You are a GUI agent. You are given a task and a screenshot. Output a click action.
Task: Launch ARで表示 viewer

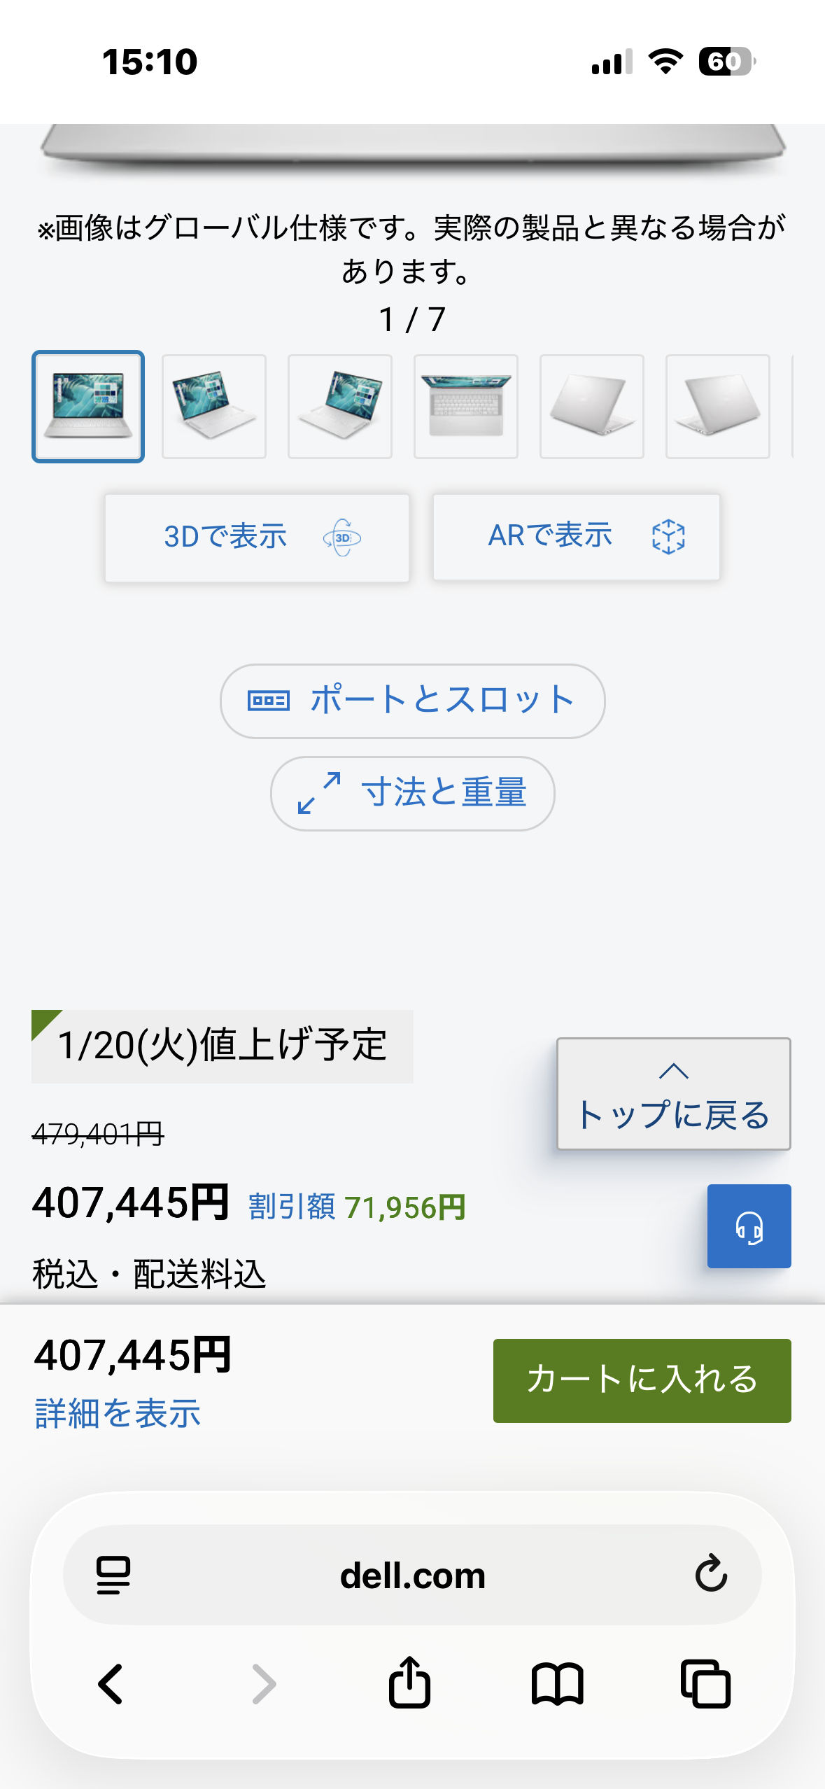[576, 537]
